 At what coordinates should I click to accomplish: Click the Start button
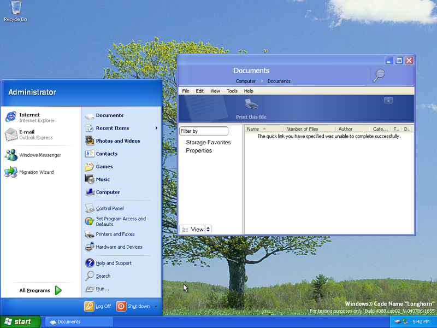pos(20,322)
